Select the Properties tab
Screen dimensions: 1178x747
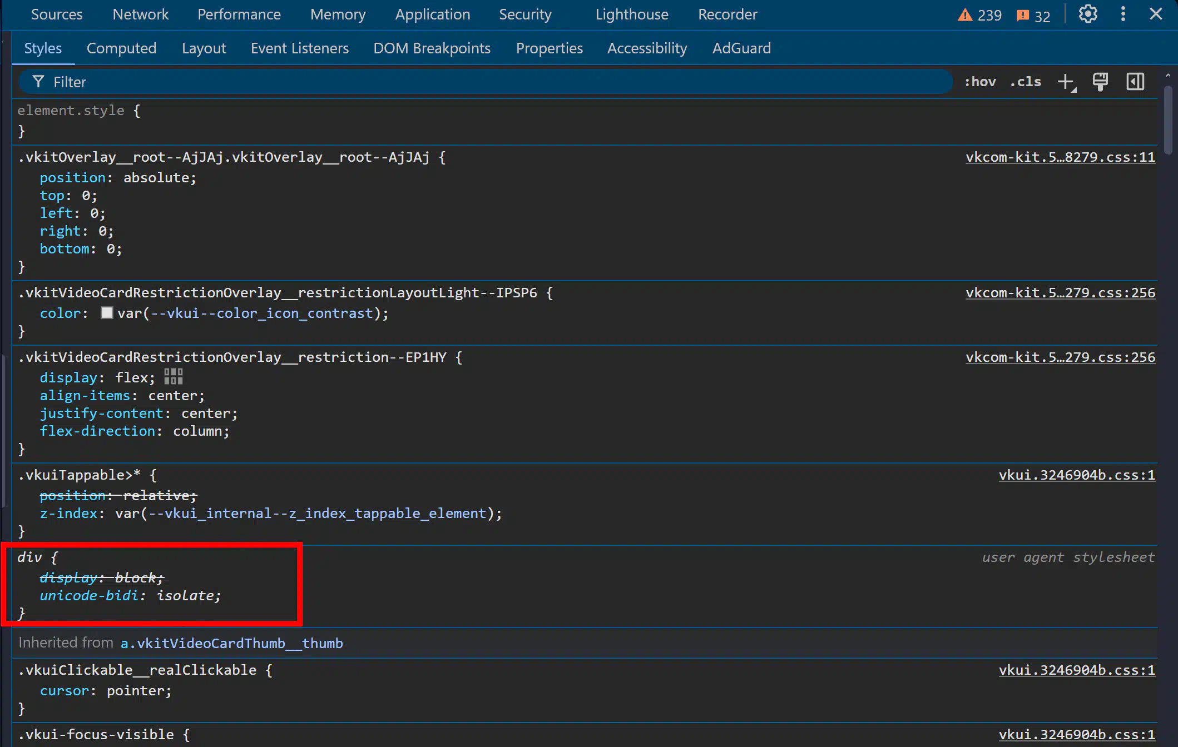pos(550,48)
